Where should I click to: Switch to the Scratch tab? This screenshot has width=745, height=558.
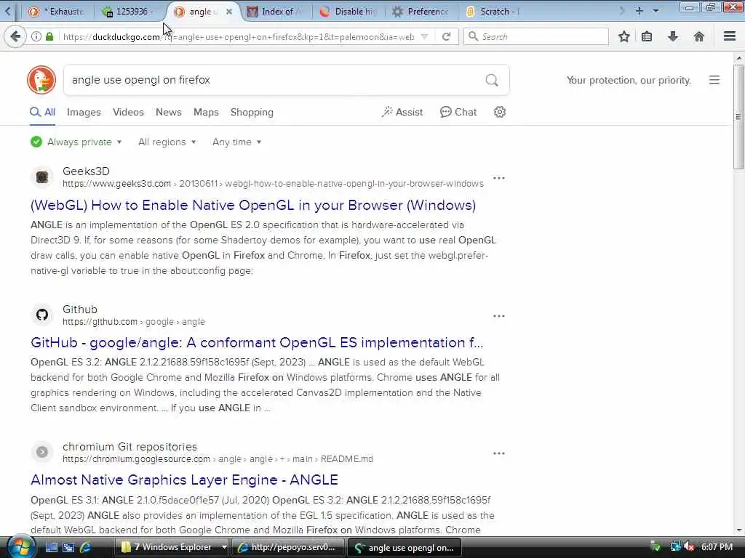click(494, 12)
